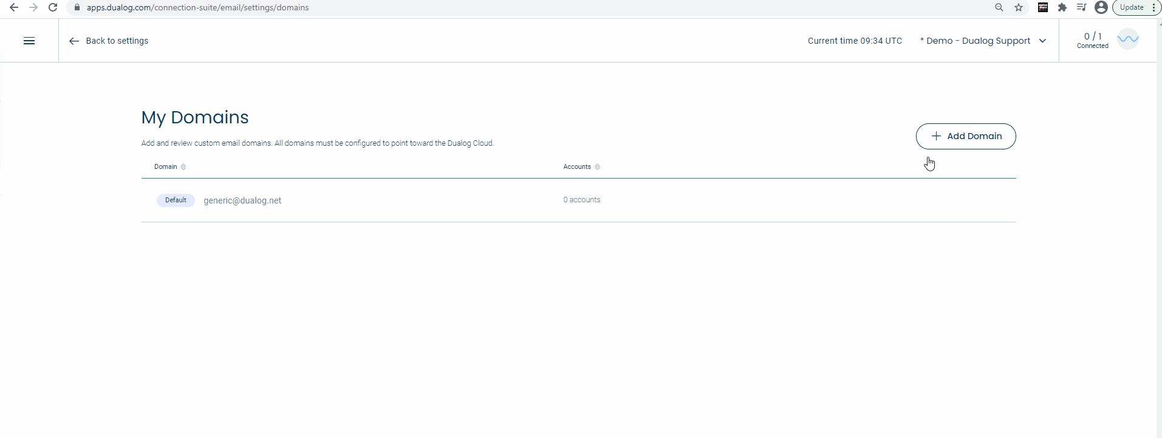Open the browser profile avatar

pos(1101,7)
